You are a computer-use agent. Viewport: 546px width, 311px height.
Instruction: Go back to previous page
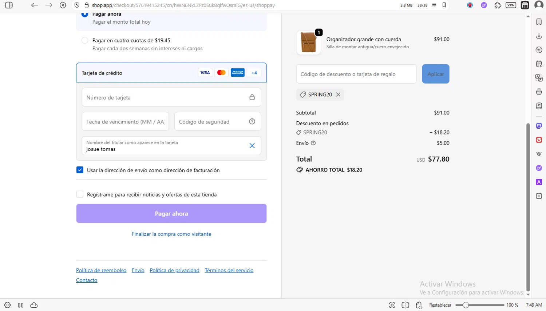click(x=35, y=5)
